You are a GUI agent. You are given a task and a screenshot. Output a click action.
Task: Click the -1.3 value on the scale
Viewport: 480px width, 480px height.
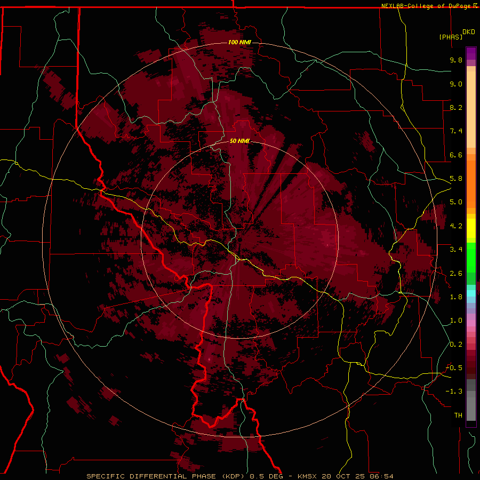click(x=454, y=391)
